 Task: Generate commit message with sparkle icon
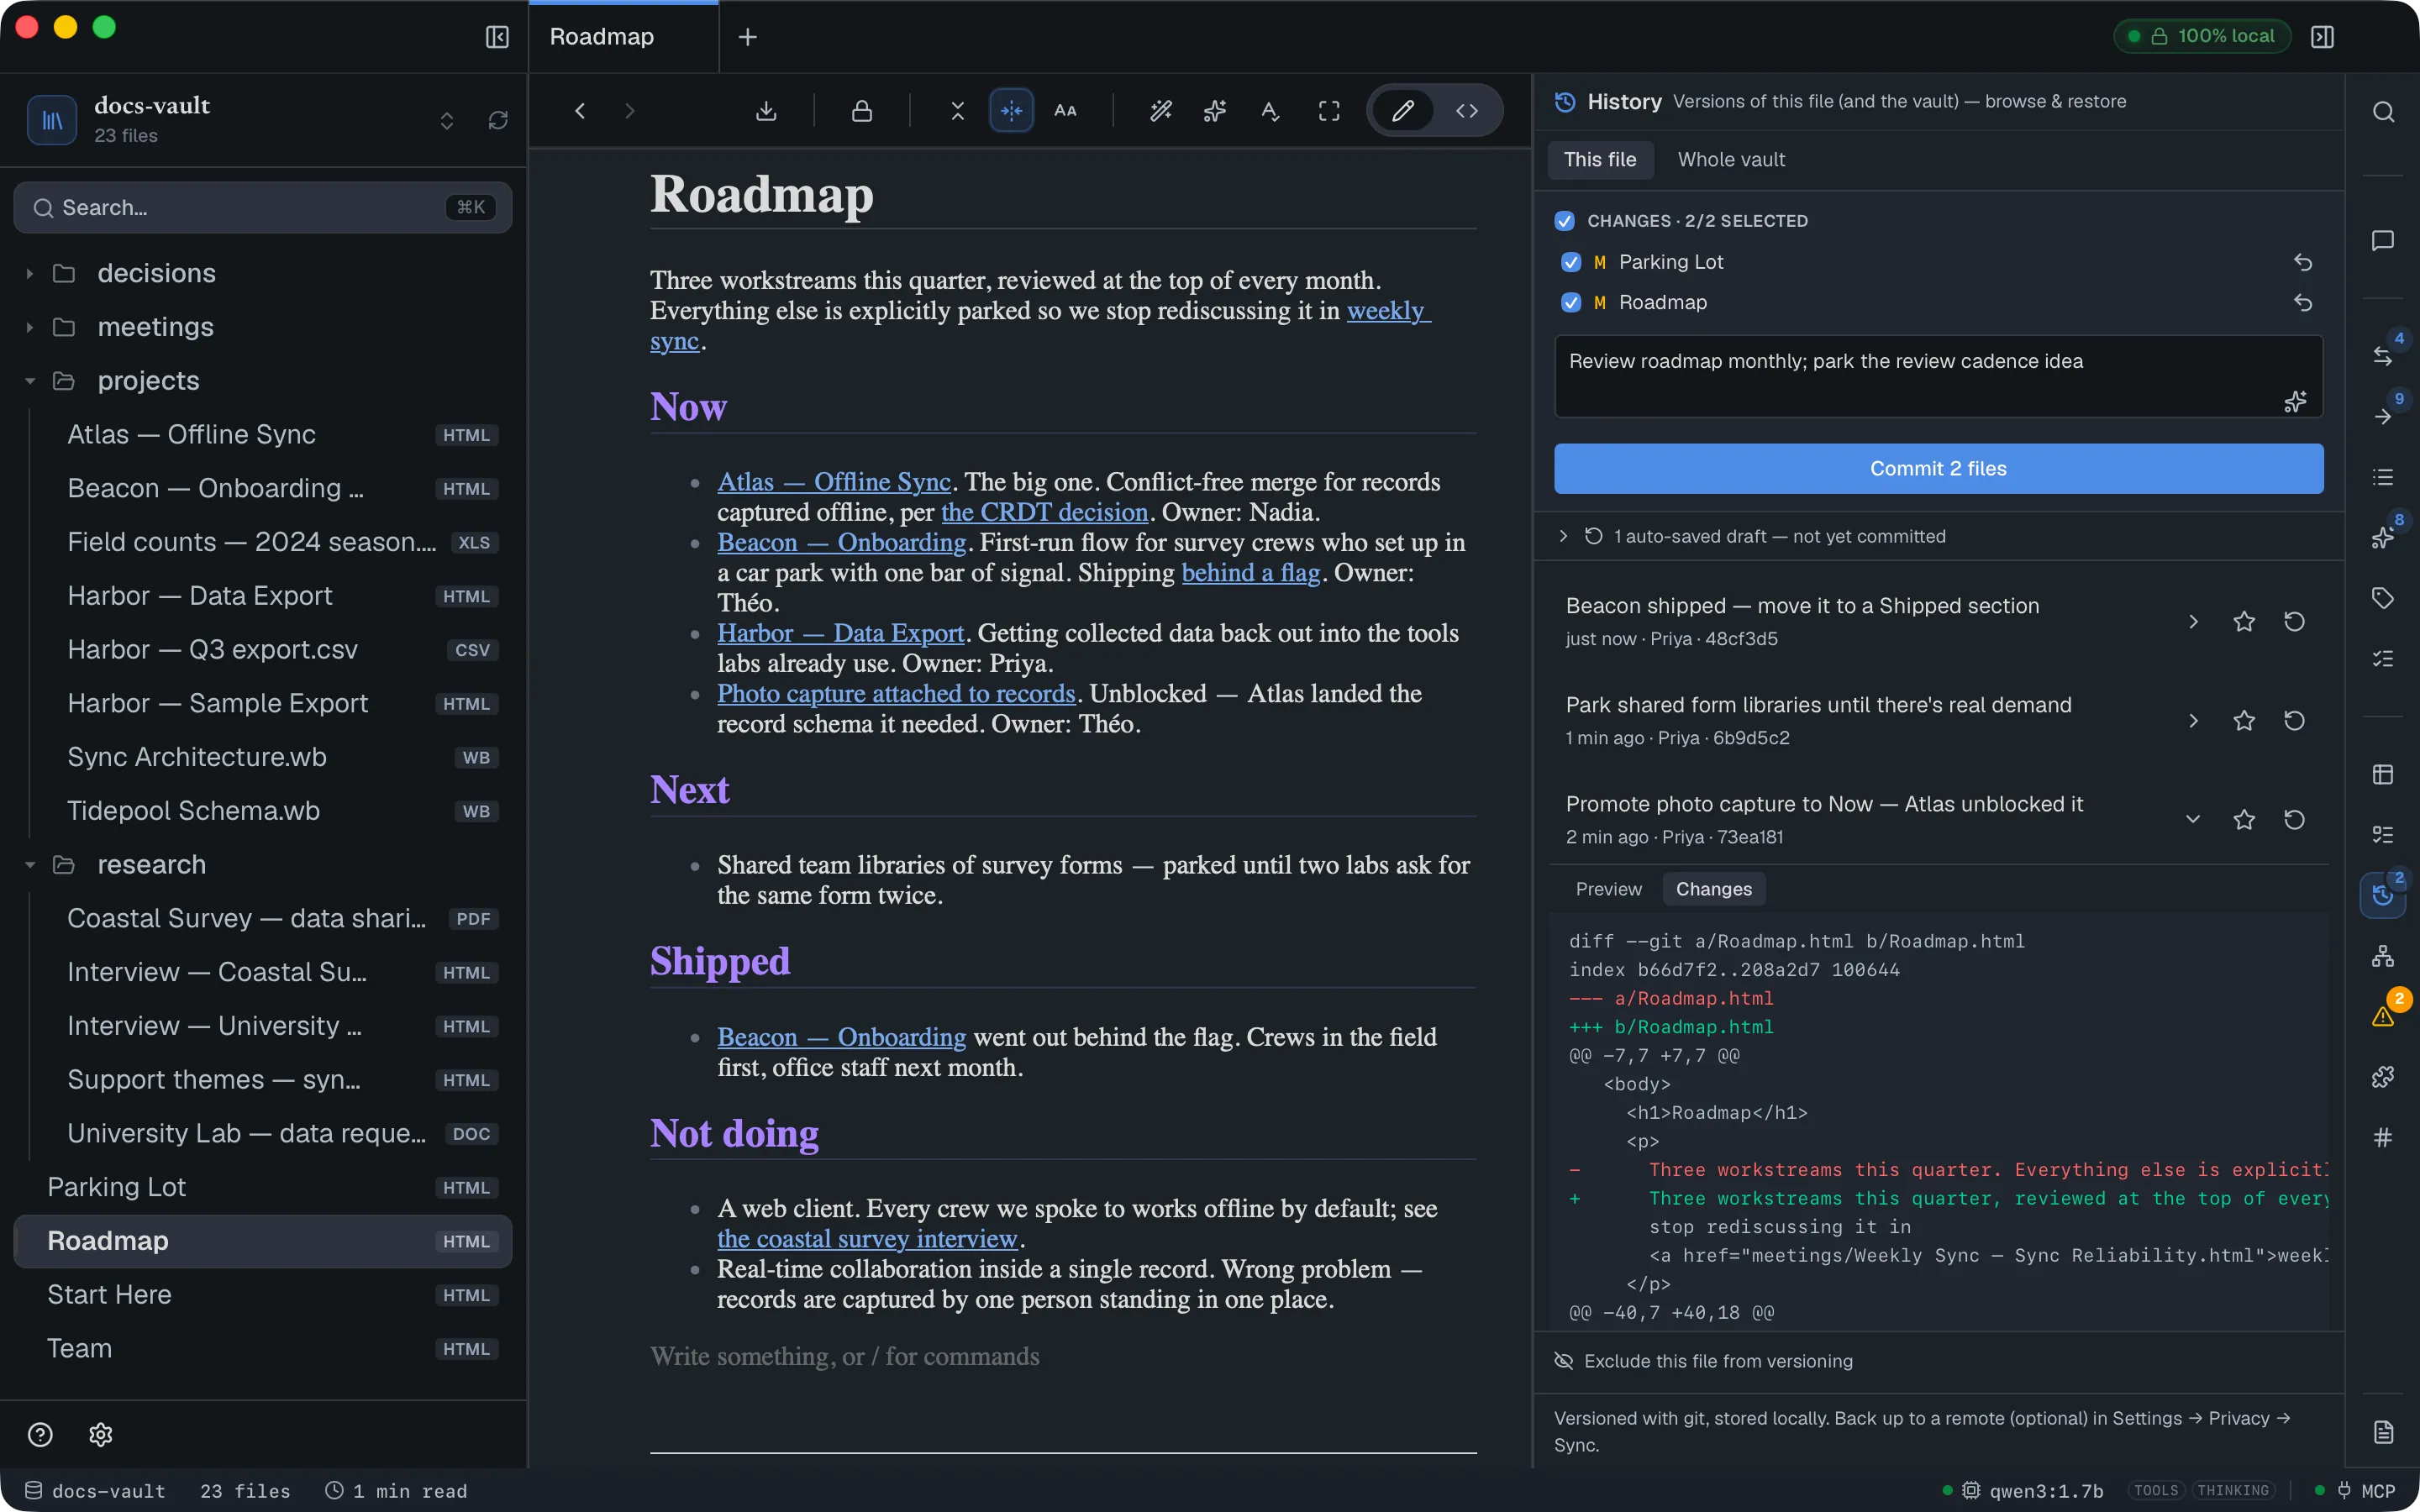click(2295, 401)
